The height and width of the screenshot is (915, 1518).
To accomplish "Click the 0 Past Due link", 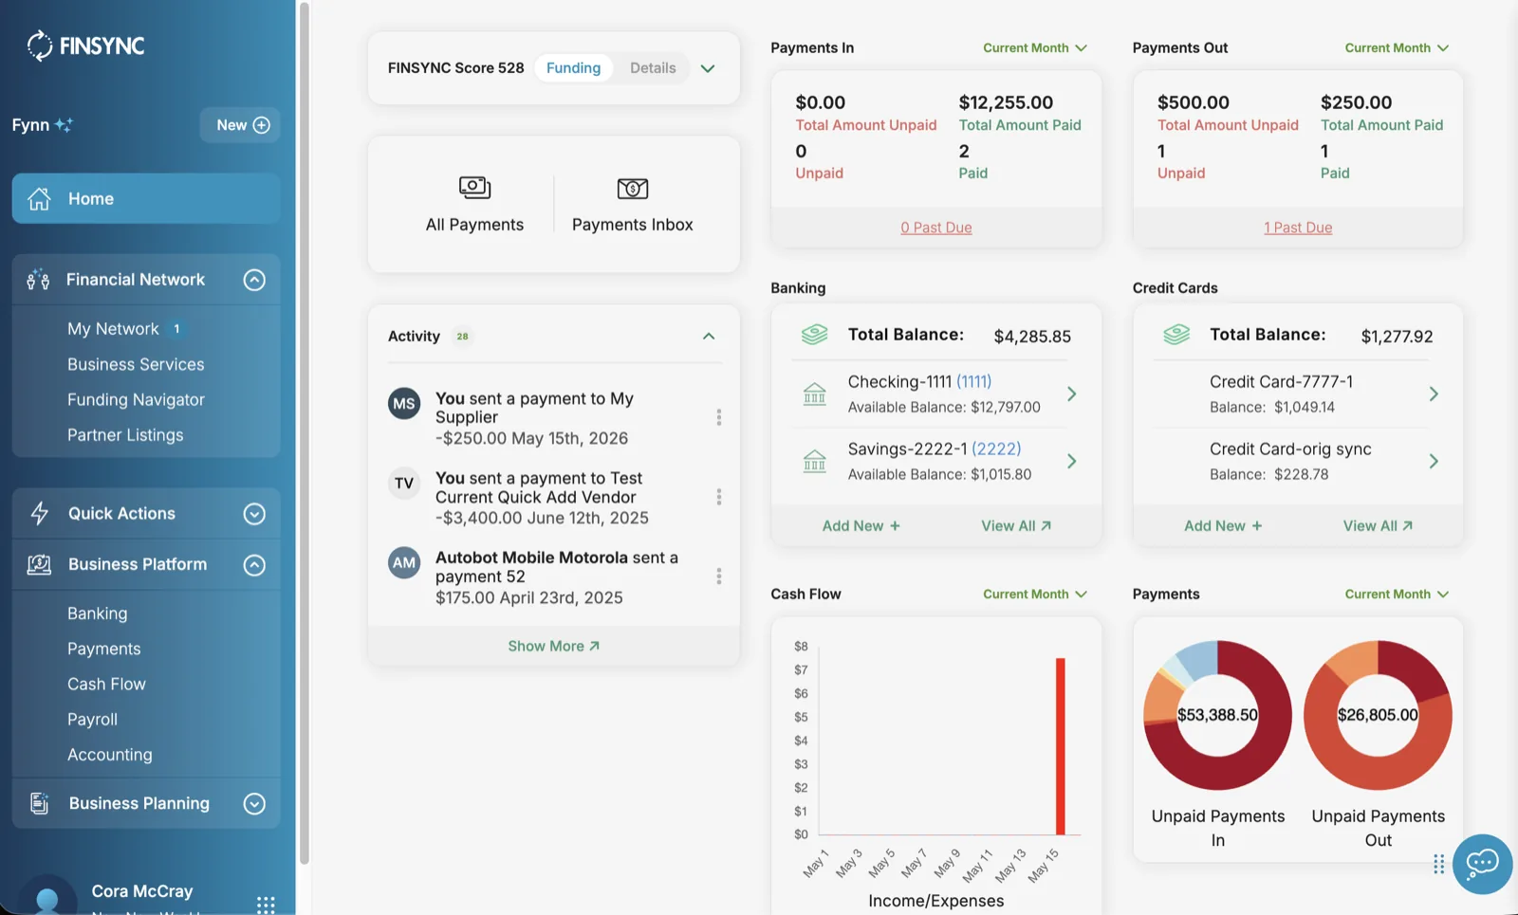I will [x=936, y=228].
